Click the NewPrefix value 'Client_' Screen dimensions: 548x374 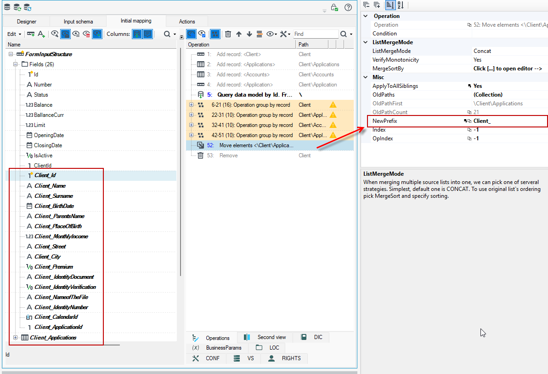[x=482, y=121]
